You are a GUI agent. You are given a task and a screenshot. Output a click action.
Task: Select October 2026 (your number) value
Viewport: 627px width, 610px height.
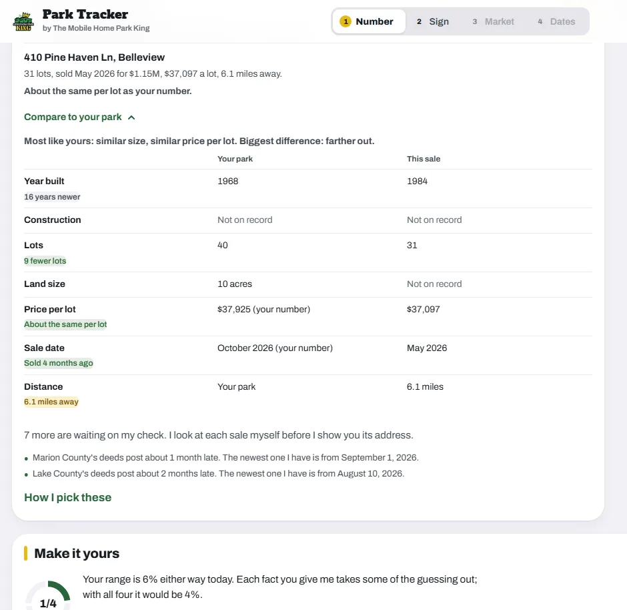coord(275,348)
